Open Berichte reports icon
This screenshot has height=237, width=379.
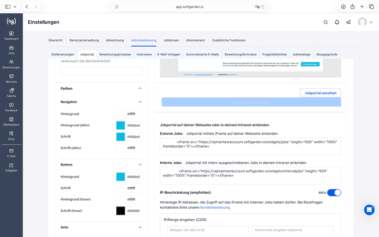point(12,78)
